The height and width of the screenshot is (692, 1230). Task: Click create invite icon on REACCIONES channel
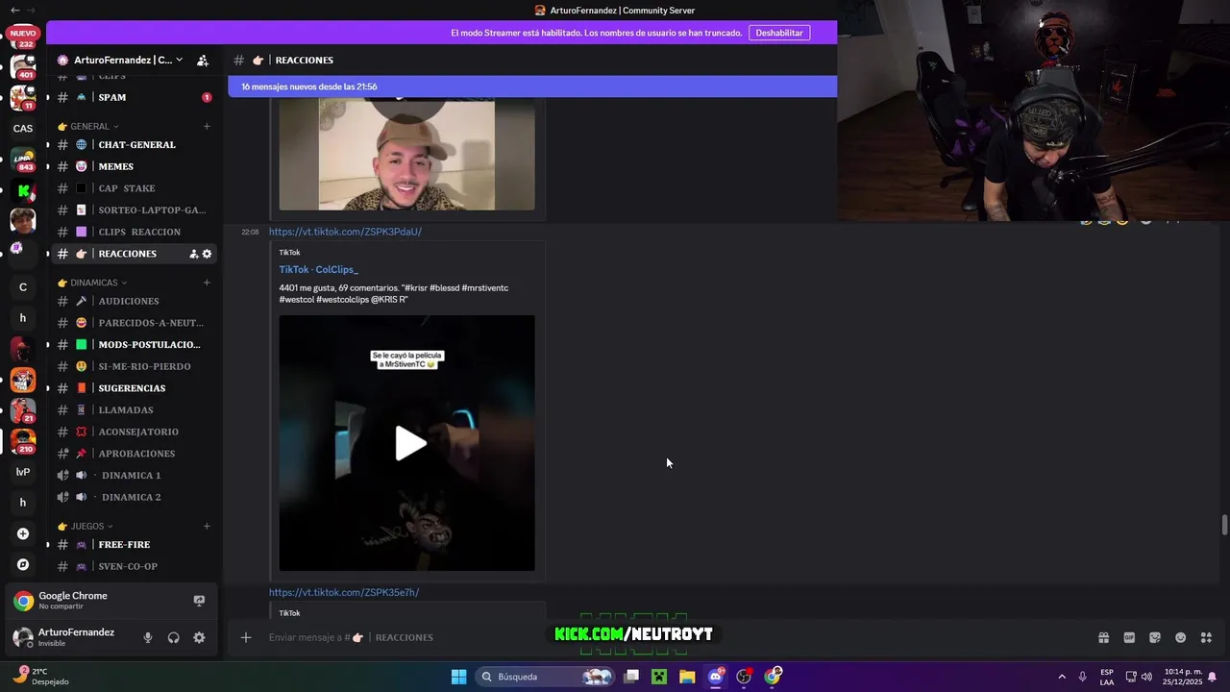click(x=193, y=254)
